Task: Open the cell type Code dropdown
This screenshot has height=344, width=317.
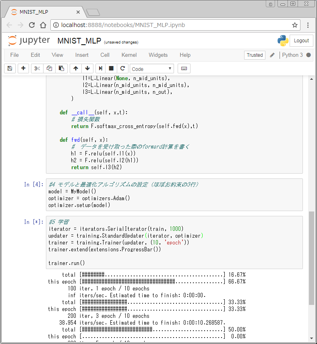Action: click(x=151, y=69)
